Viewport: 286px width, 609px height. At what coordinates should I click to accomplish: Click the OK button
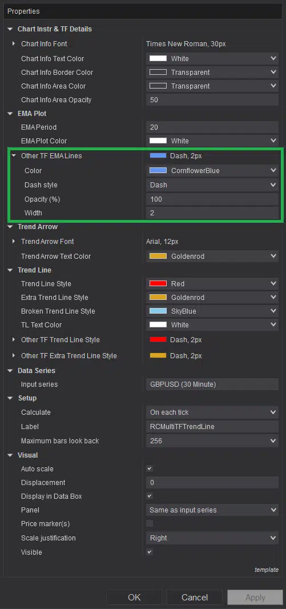click(134, 598)
